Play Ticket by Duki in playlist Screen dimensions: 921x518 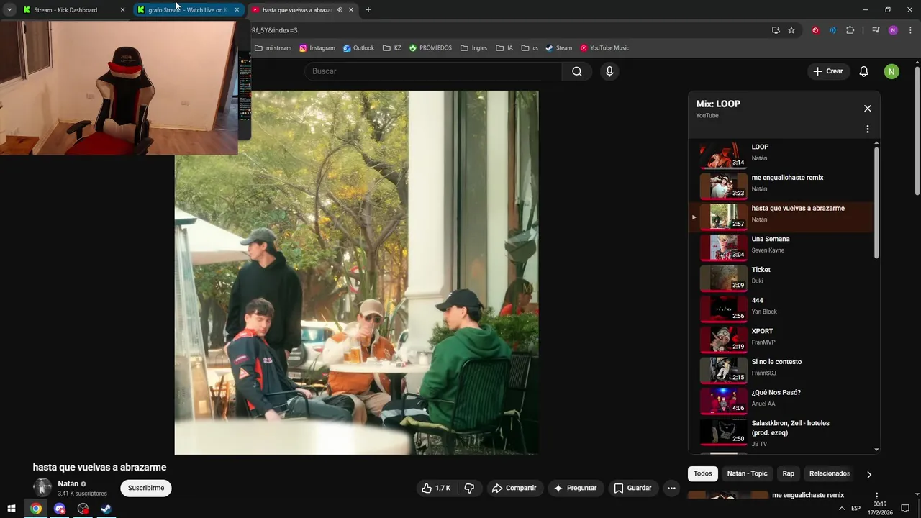pyautogui.click(x=781, y=278)
